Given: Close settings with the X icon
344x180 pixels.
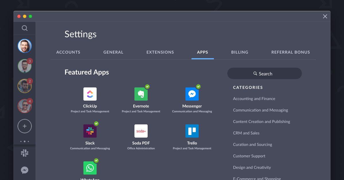Looking at the screenshot, I should [x=325, y=16].
